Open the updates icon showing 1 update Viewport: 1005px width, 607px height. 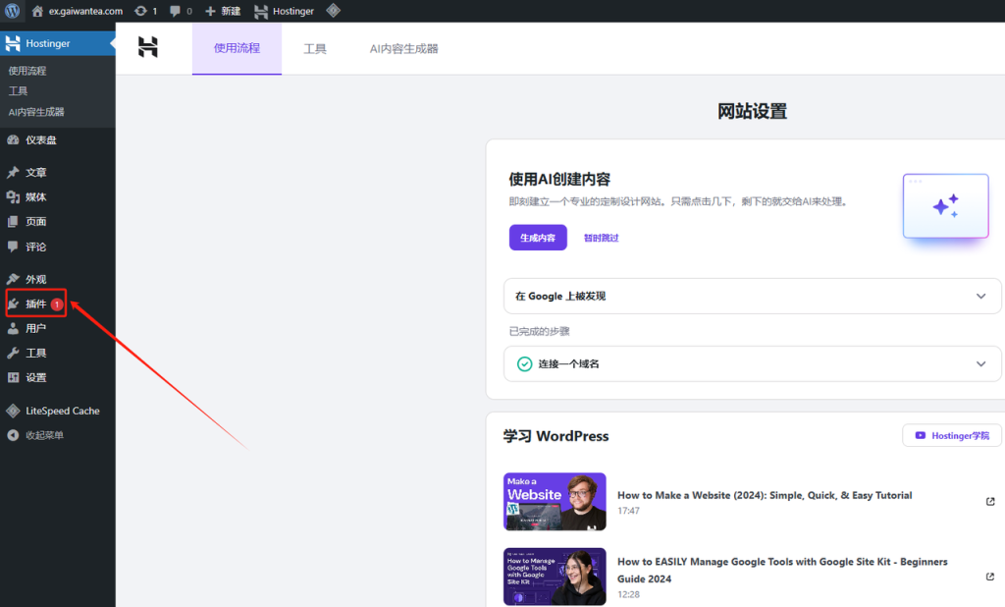tap(147, 11)
